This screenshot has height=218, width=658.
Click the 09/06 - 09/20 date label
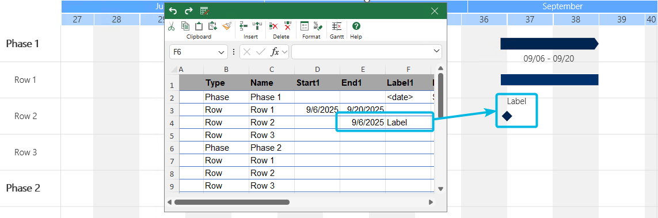tap(549, 59)
